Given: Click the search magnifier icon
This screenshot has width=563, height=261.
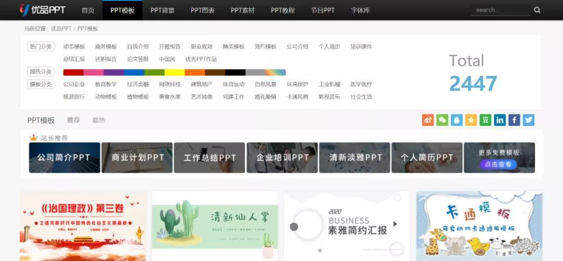Looking at the screenshot, I should pyautogui.click(x=537, y=10).
